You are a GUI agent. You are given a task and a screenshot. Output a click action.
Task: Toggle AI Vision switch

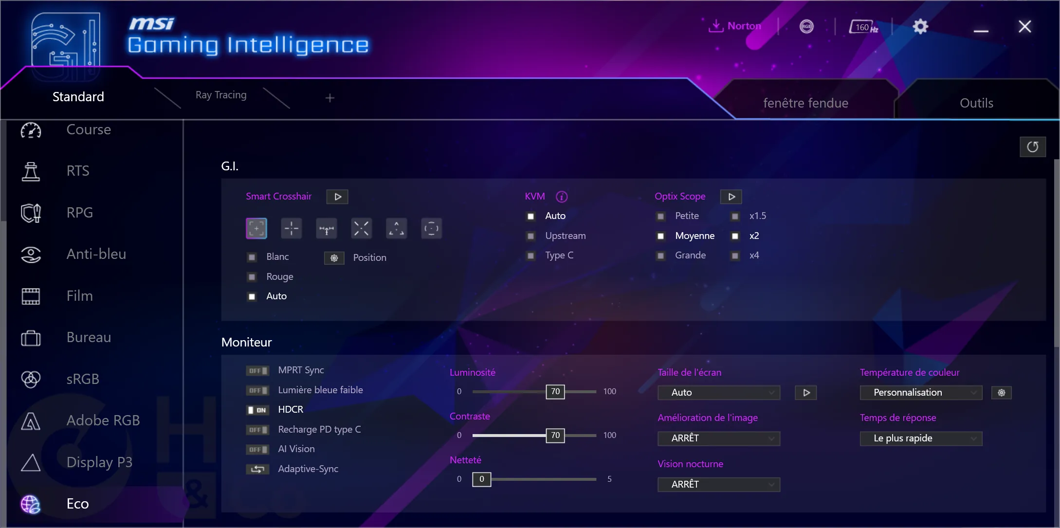pyautogui.click(x=257, y=450)
